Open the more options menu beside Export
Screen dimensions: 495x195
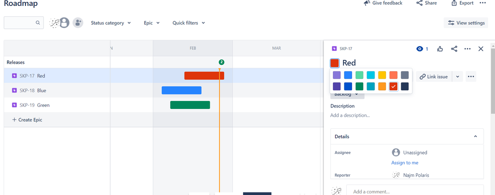click(x=483, y=3)
